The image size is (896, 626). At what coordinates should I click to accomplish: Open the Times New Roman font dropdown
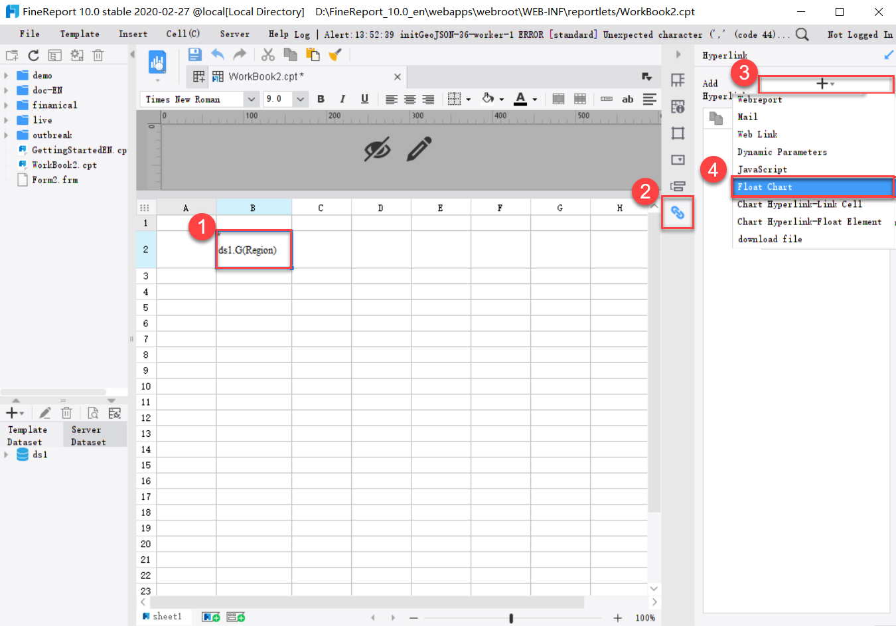[x=251, y=99]
